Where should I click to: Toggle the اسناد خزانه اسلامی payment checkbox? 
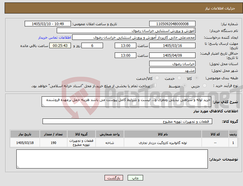(x=154, y=85)
